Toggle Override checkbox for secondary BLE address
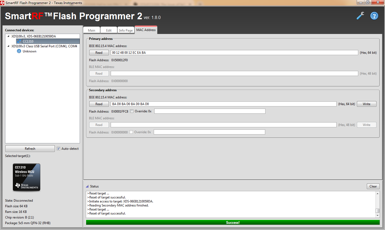The width and height of the screenshot is (385, 230). coord(131,132)
